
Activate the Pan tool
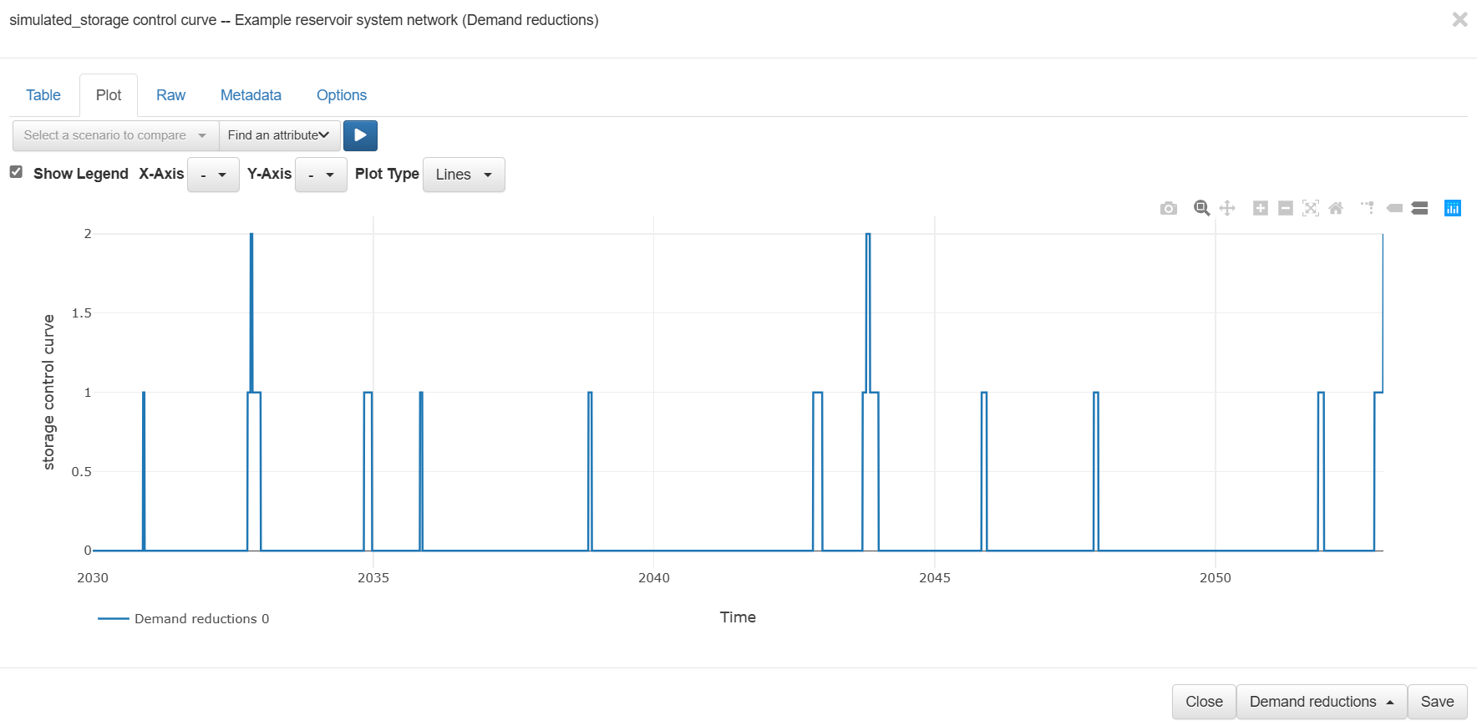click(1227, 208)
